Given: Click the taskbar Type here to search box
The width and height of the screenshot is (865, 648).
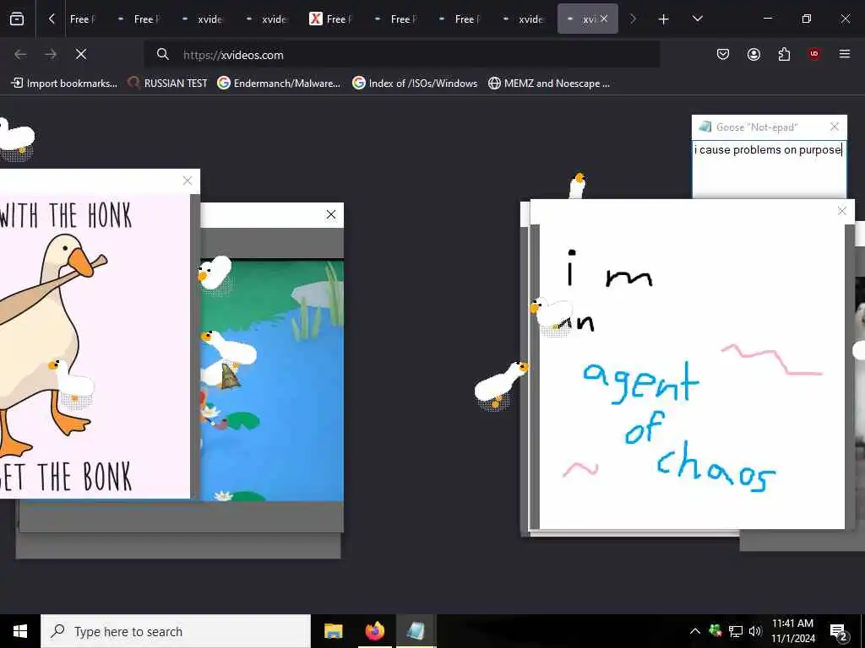Looking at the screenshot, I should pos(176,631).
